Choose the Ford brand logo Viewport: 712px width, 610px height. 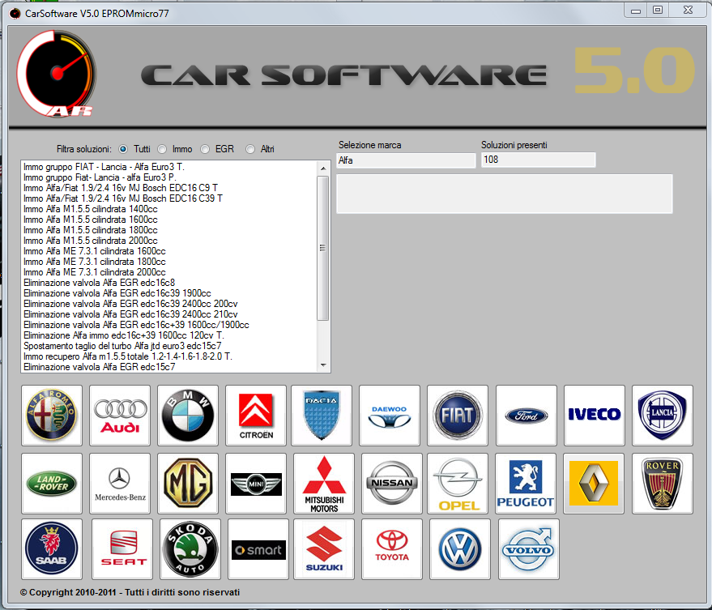527,415
